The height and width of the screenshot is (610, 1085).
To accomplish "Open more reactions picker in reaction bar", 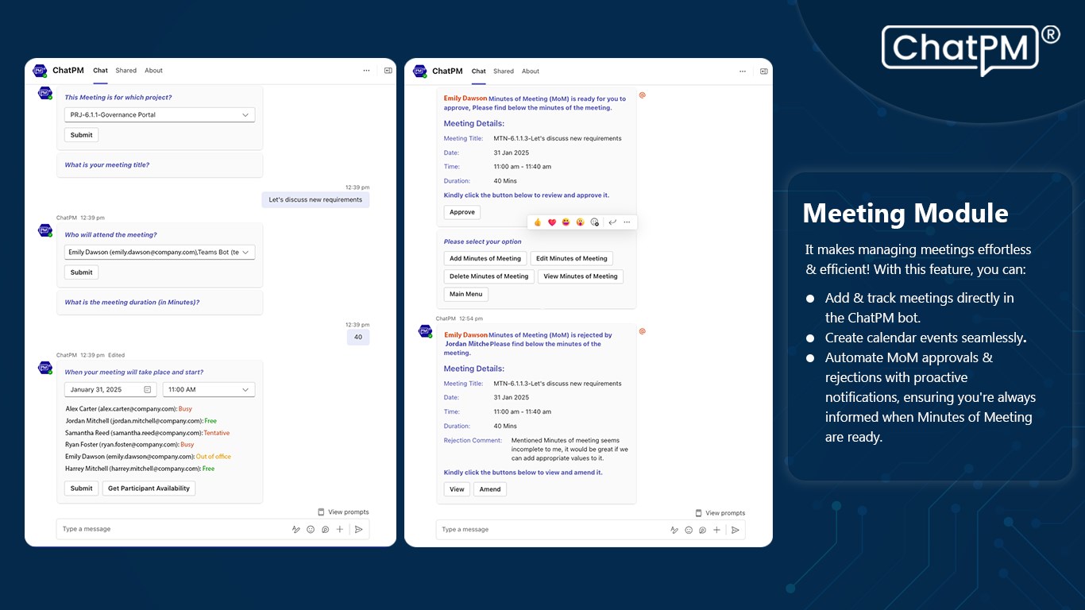I will click(595, 222).
